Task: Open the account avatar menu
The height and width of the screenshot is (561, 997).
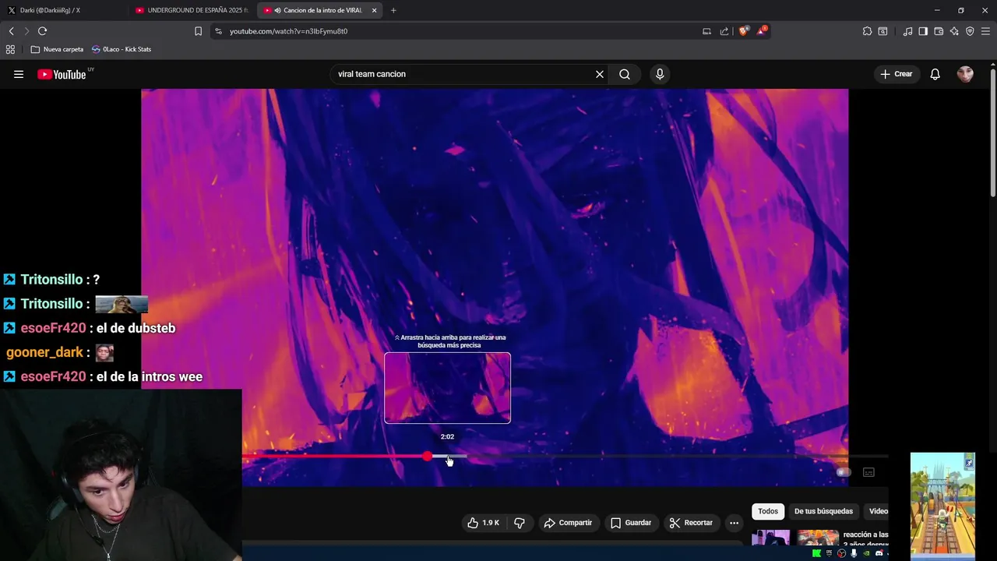Action: click(966, 74)
